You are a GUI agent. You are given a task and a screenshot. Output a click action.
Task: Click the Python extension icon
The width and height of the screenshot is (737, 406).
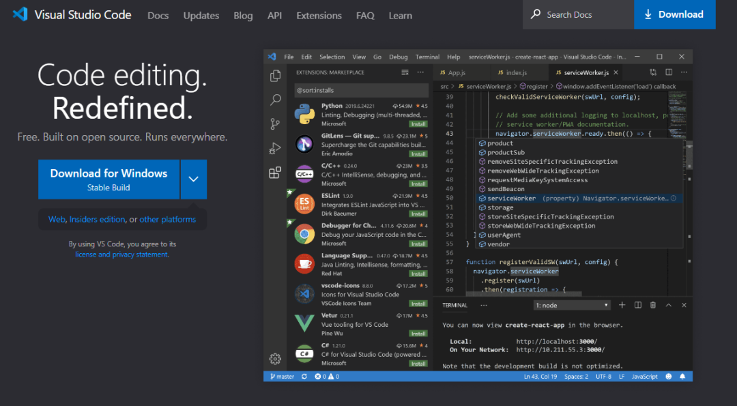(304, 115)
